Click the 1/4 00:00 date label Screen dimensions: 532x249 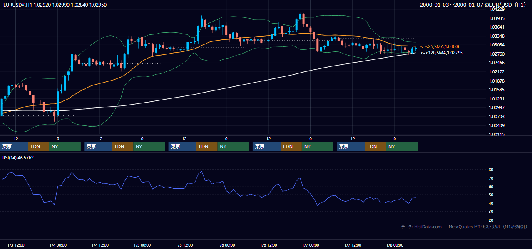[x=58, y=245]
